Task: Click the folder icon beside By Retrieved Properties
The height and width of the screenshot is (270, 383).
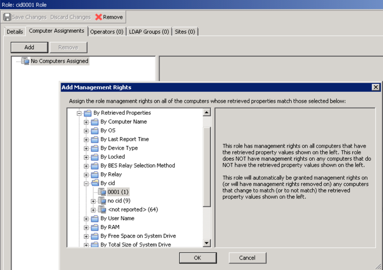Action: 87,113
